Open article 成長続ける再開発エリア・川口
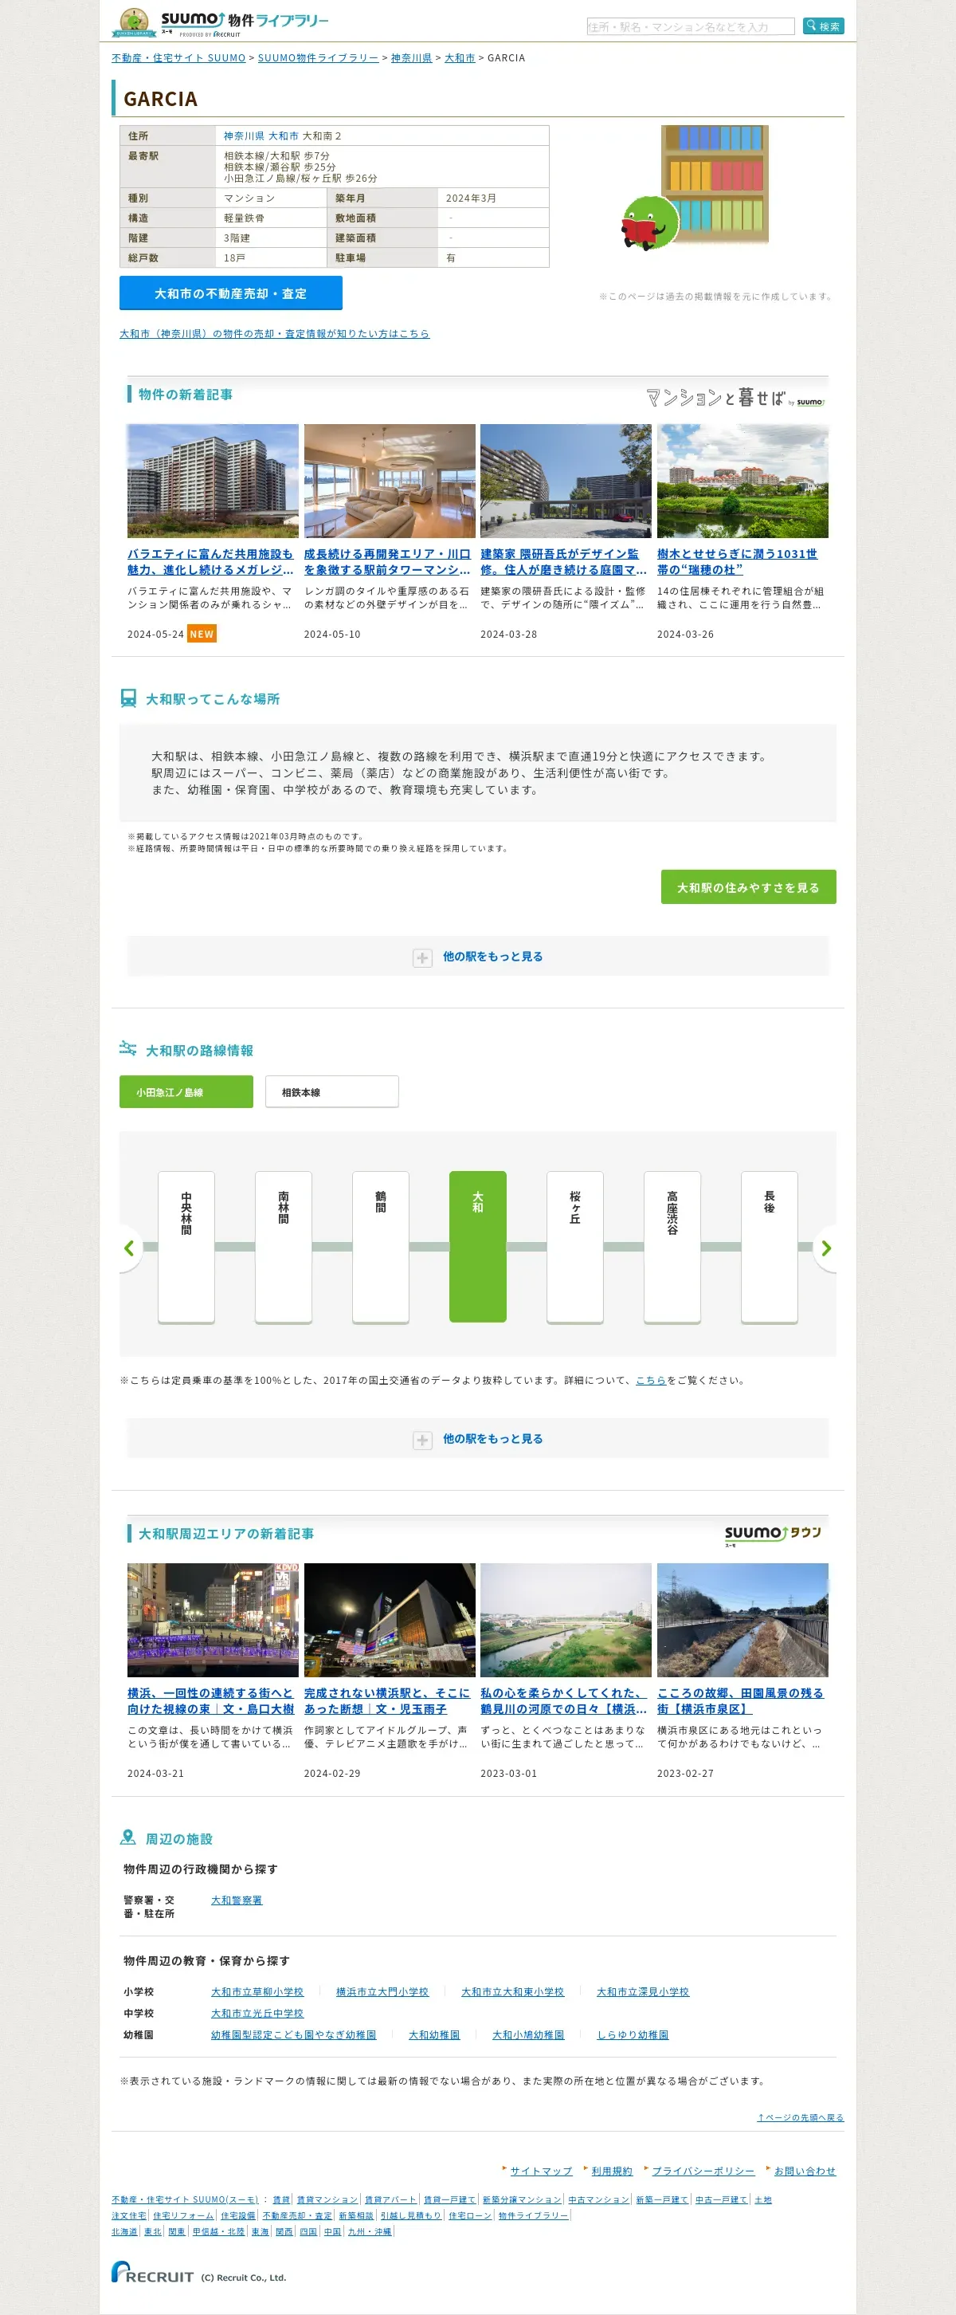 pyautogui.click(x=387, y=562)
